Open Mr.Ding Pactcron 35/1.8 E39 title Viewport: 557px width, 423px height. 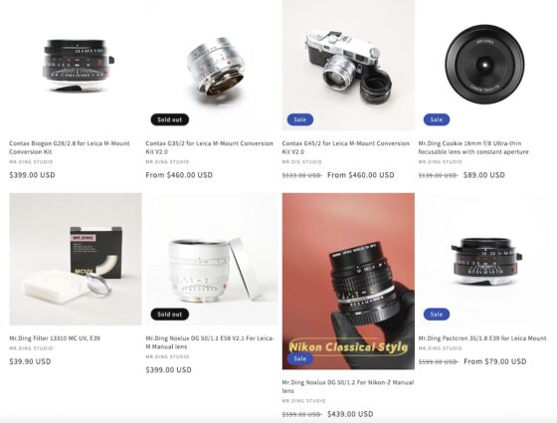click(x=482, y=338)
